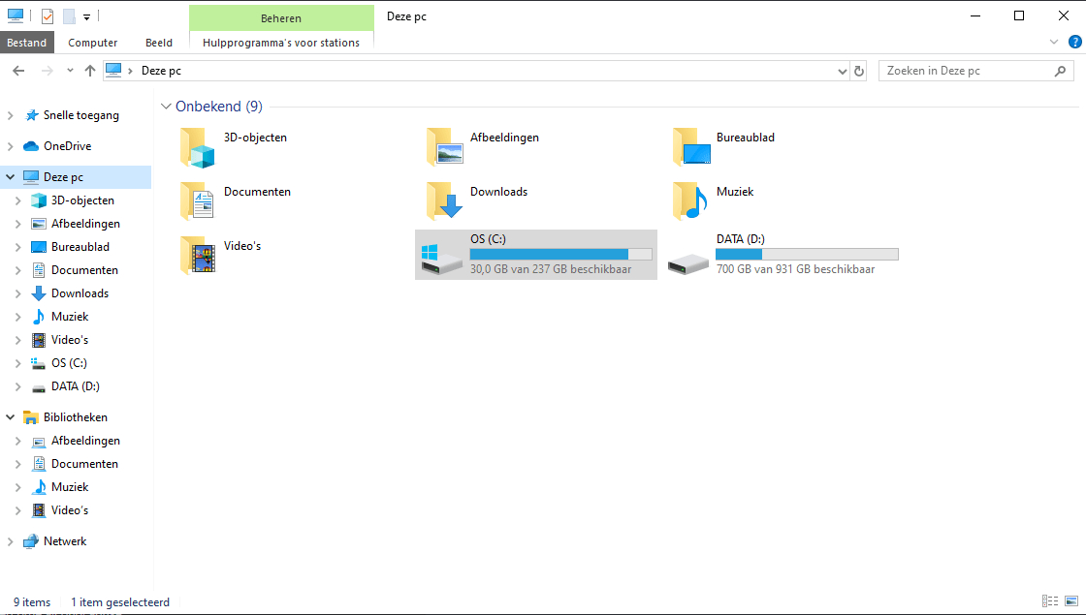Screen dimensions: 1086x615
Task: Open the Computer ribbon tab
Action: (x=93, y=43)
